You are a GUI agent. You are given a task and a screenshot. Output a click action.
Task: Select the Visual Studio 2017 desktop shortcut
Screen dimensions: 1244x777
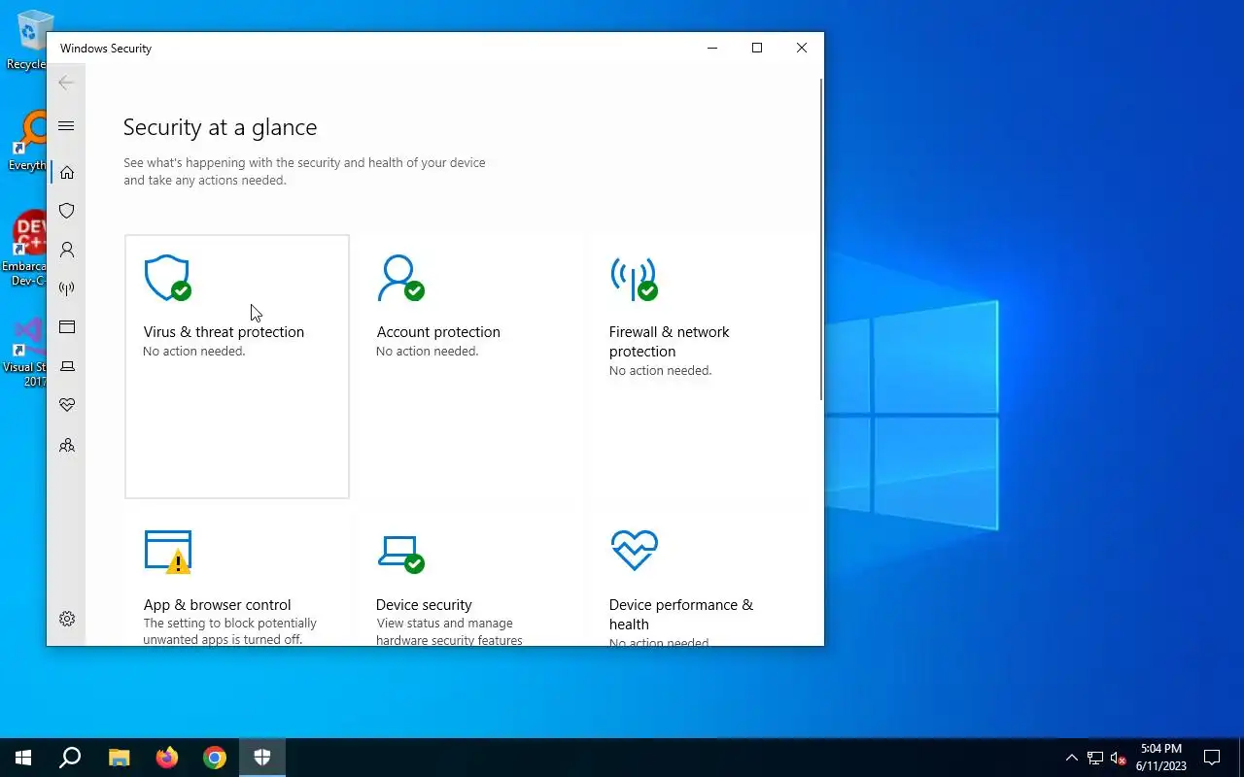point(25,354)
